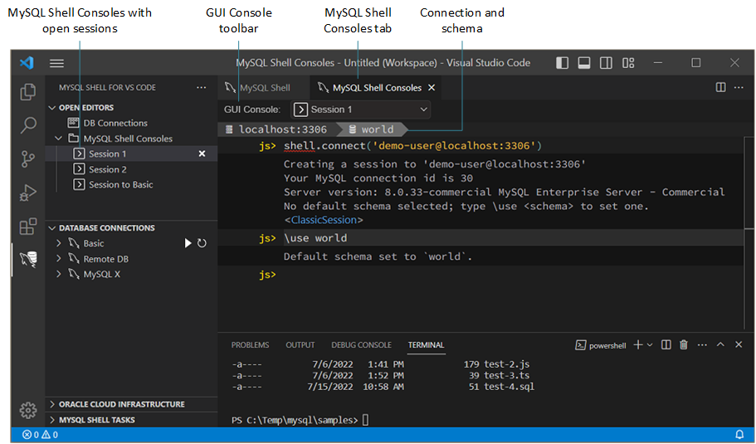Open the Extensions view icon
The width and height of the screenshot is (756, 444).
[x=28, y=227]
